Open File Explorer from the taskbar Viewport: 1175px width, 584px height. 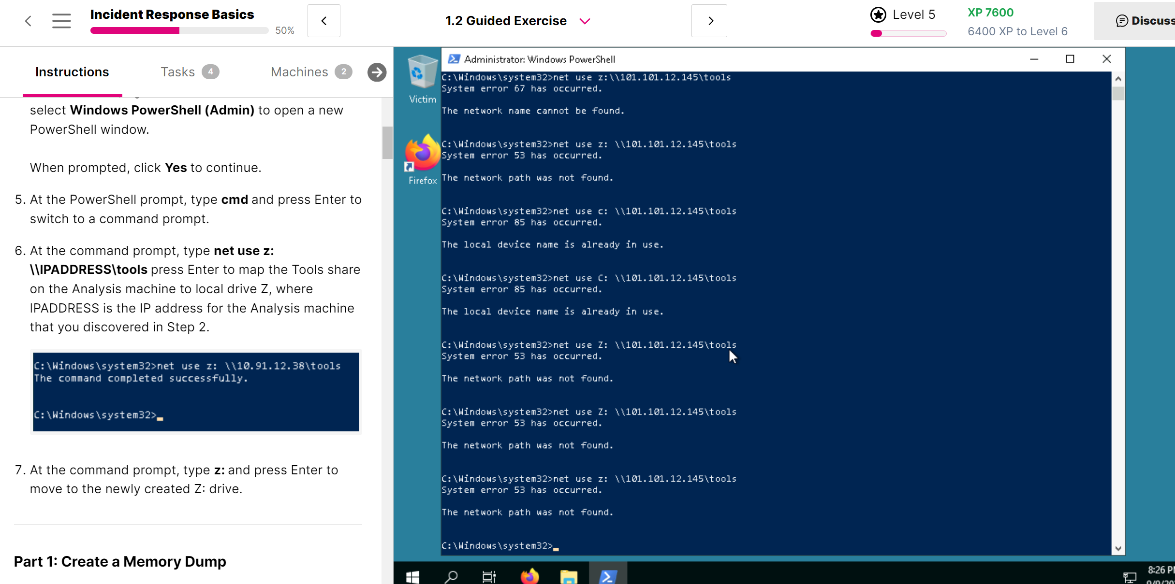[569, 576]
